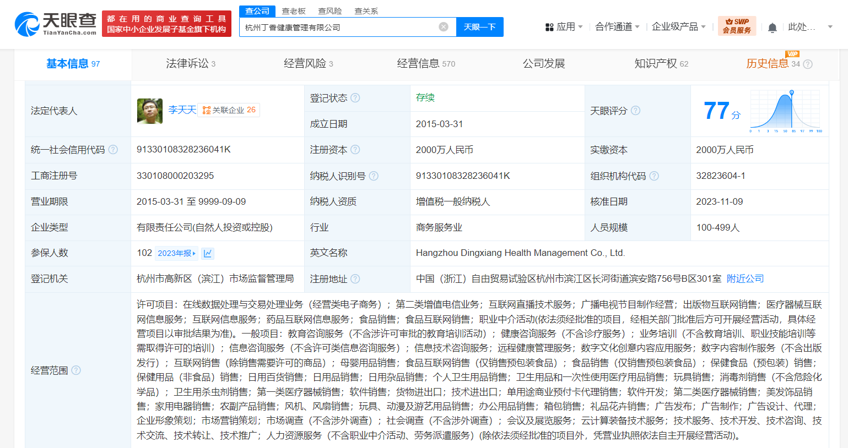
Task: Click help icon beside 纳税人识别号
Action: pyautogui.click(x=374, y=176)
